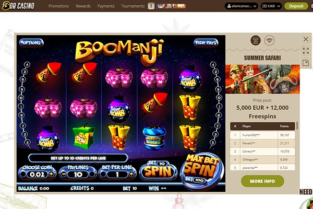The width and height of the screenshot is (313, 209).
Task: Decrease paylines with the minus button
Action: click(64, 174)
